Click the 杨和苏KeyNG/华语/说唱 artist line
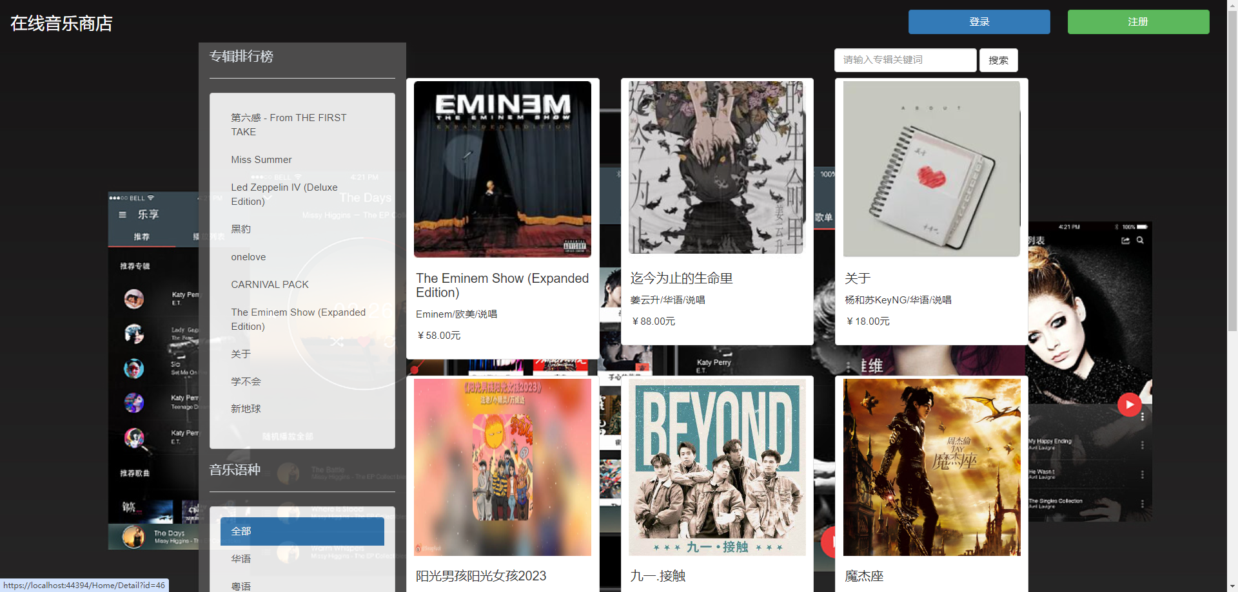 pyautogui.click(x=898, y=300)
